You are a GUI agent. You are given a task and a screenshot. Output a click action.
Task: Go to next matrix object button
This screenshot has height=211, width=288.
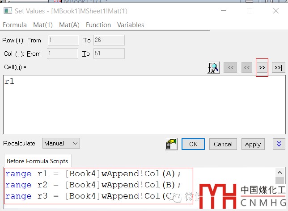click(262, 68)
